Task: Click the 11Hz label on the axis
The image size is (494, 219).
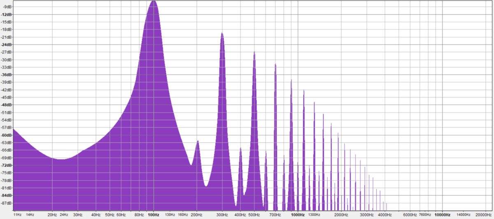Action: 18,215
